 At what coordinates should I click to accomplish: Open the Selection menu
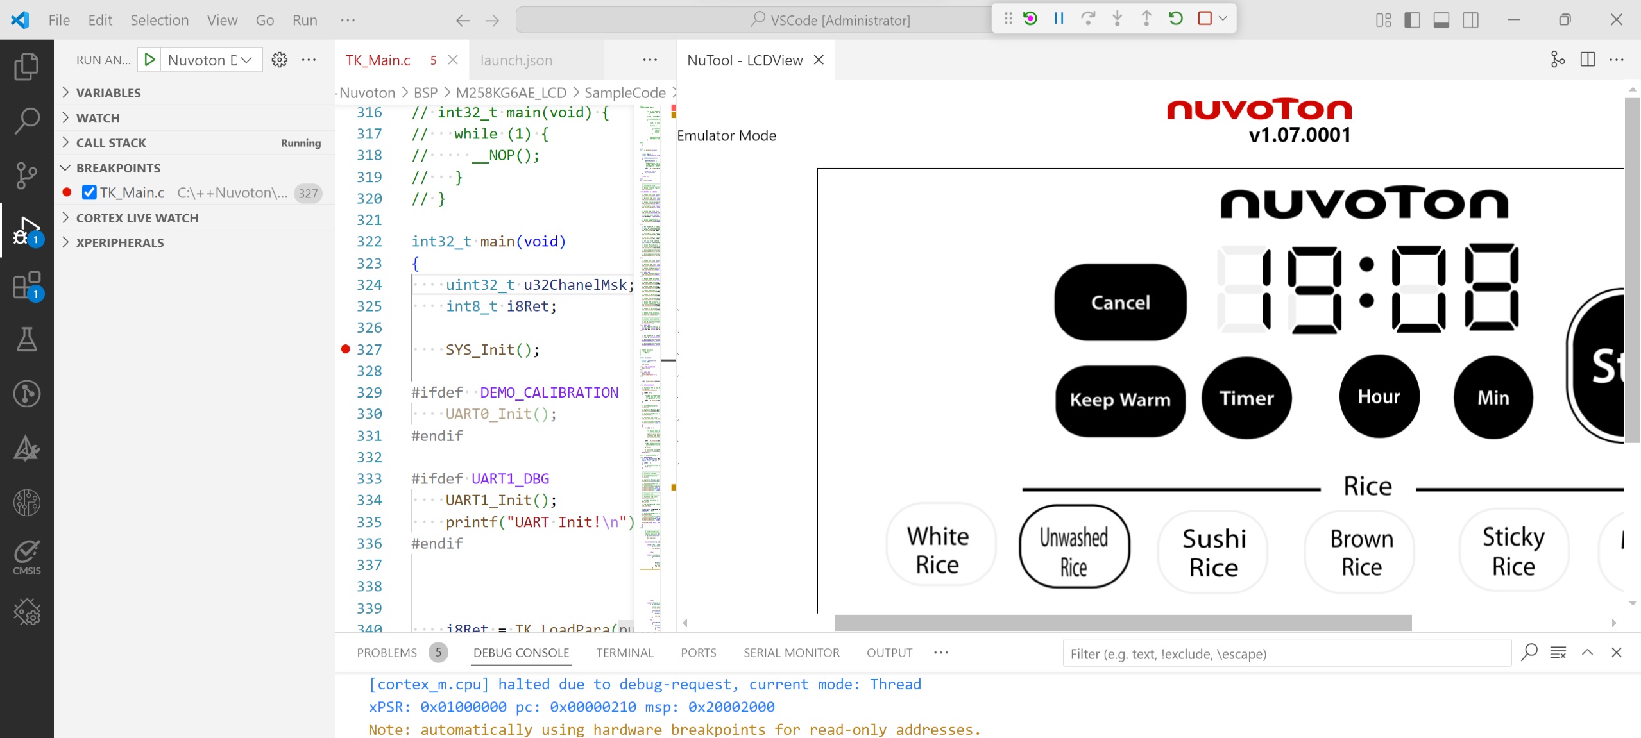pos(159,20)
